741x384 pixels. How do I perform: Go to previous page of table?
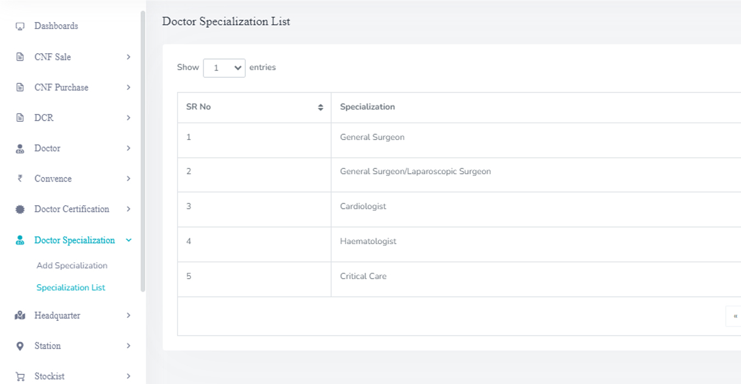735,317
